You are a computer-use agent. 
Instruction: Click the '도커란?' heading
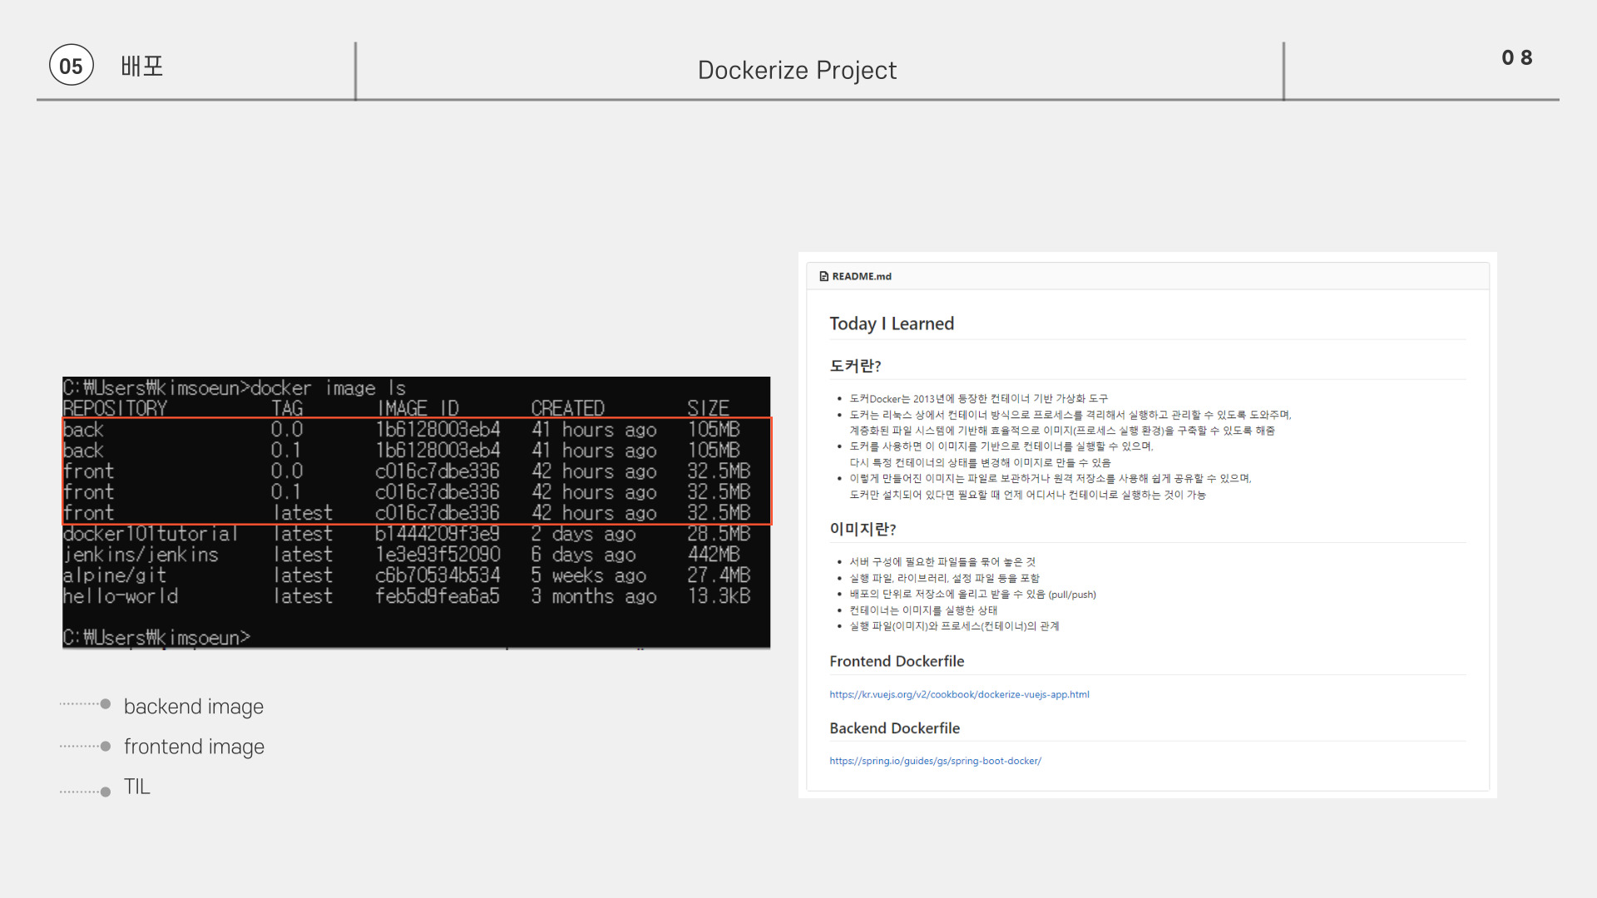(855, 366)
